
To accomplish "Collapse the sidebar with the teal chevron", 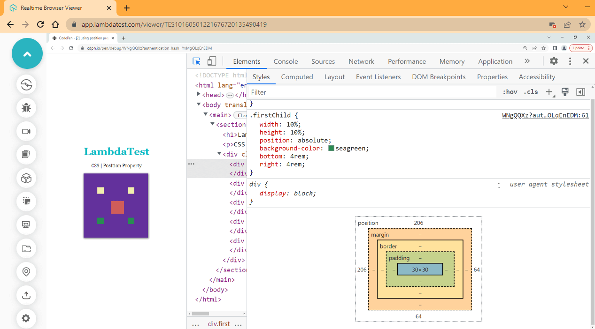I will point(27,53).
